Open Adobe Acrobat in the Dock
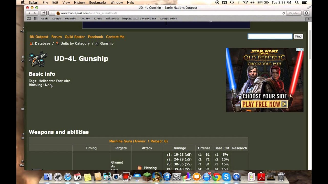Viewport: 328px width, 184px height. (261, 177)
